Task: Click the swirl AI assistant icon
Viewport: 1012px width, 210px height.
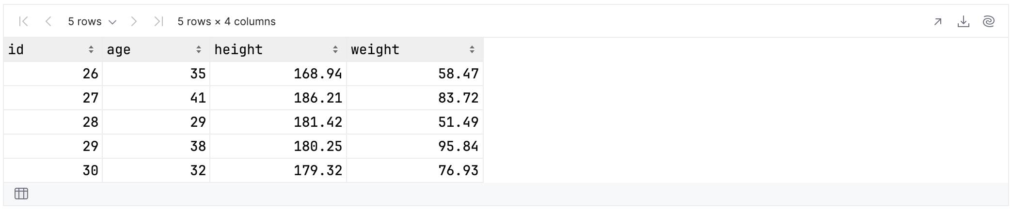Action: (x=988, y=21)
